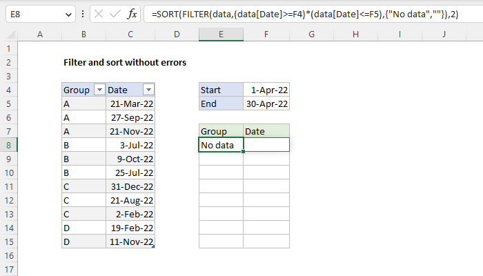483x276 pixels.
Task: Select the date cell '21-Nov-22'
Action: pyautogui.click(x=130, y=131)
